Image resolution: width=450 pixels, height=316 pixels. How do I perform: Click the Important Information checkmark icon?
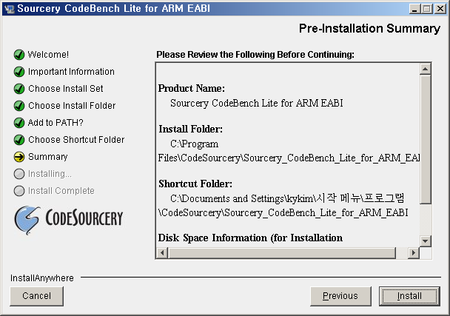point(19,72)
